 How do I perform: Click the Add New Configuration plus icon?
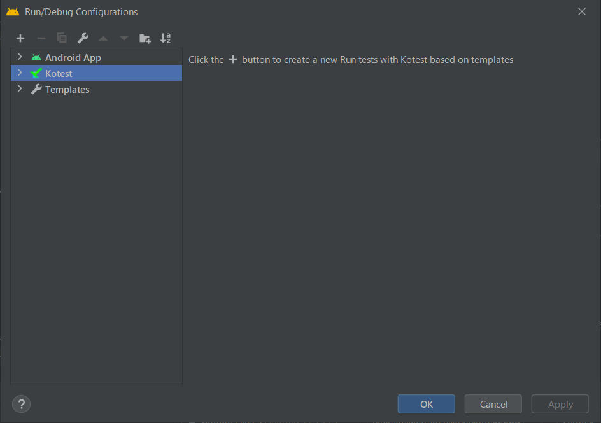20,38
